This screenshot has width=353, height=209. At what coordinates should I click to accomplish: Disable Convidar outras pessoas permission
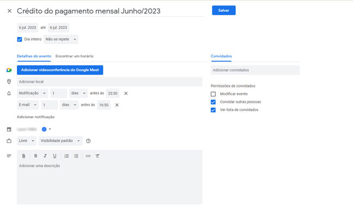pyautogui.click(x=213, y=102)
